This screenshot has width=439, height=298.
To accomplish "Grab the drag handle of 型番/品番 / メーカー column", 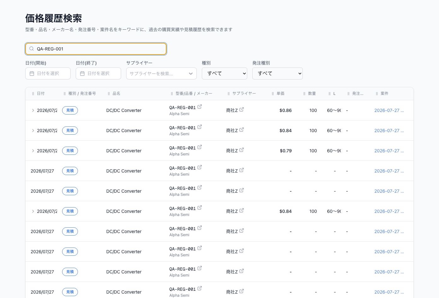I will pos(172,94).
